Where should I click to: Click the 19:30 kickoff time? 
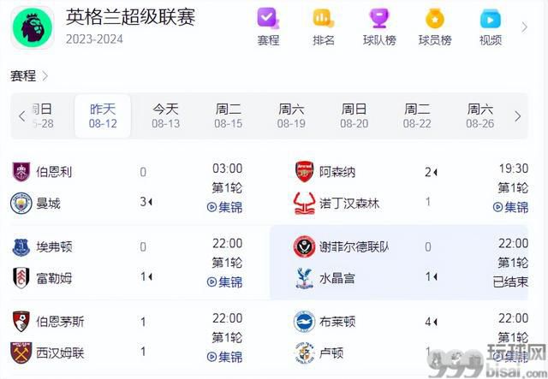[514, 169]
